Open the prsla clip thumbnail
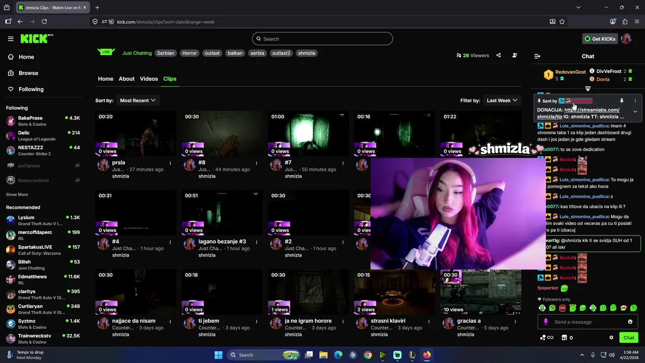 [x=136, y=134]
